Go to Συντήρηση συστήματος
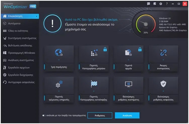This screenshot has width=189, height=124. (22, 38)
